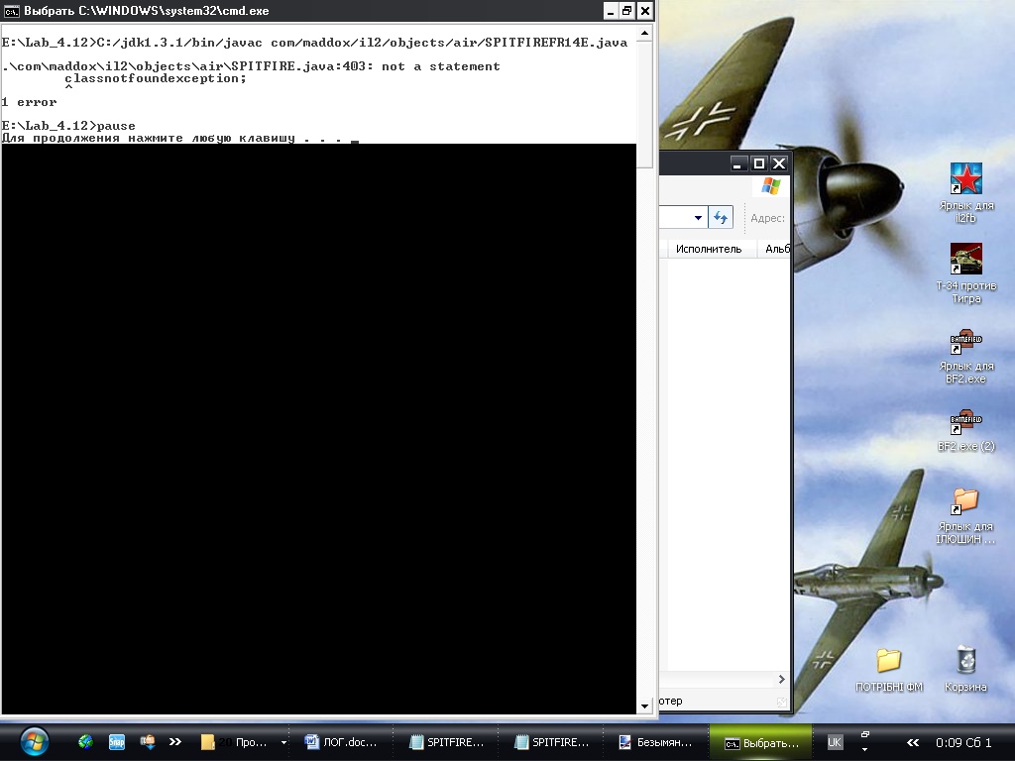Click the 'SPITFIRE.java:403: not a statement' line
The height and width of the screenshot is (761, 1015).
click(251, 66)
